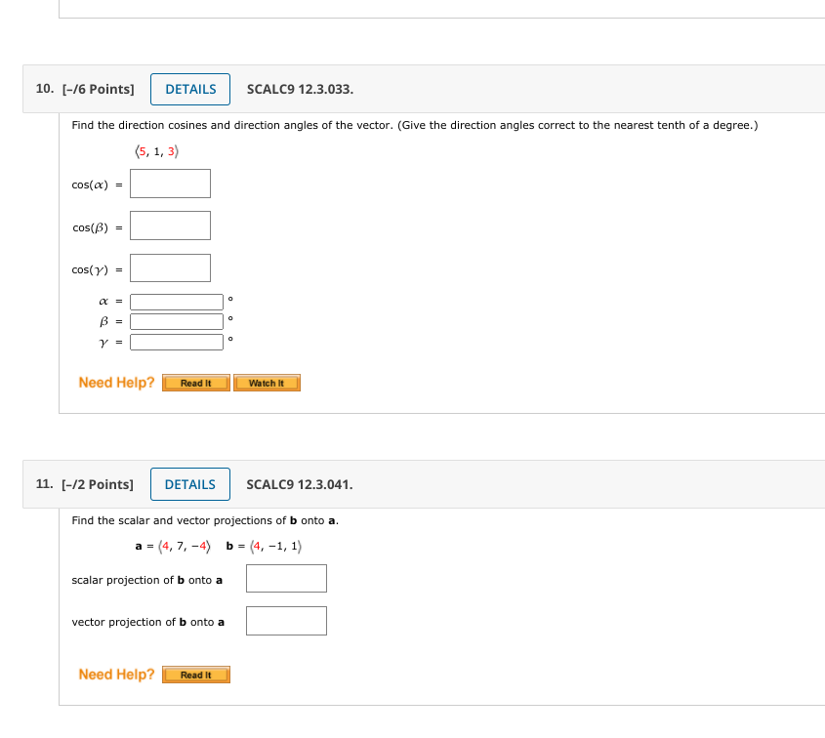This screenshot has height=738, width=825.
Task: Click the β degrees answer field
Action: pos(176,321)
